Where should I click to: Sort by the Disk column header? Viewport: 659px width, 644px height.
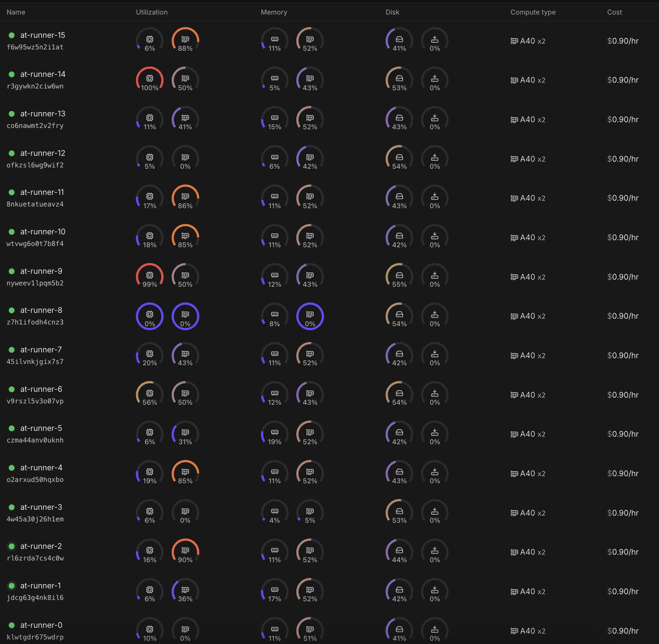click(392, 12)
